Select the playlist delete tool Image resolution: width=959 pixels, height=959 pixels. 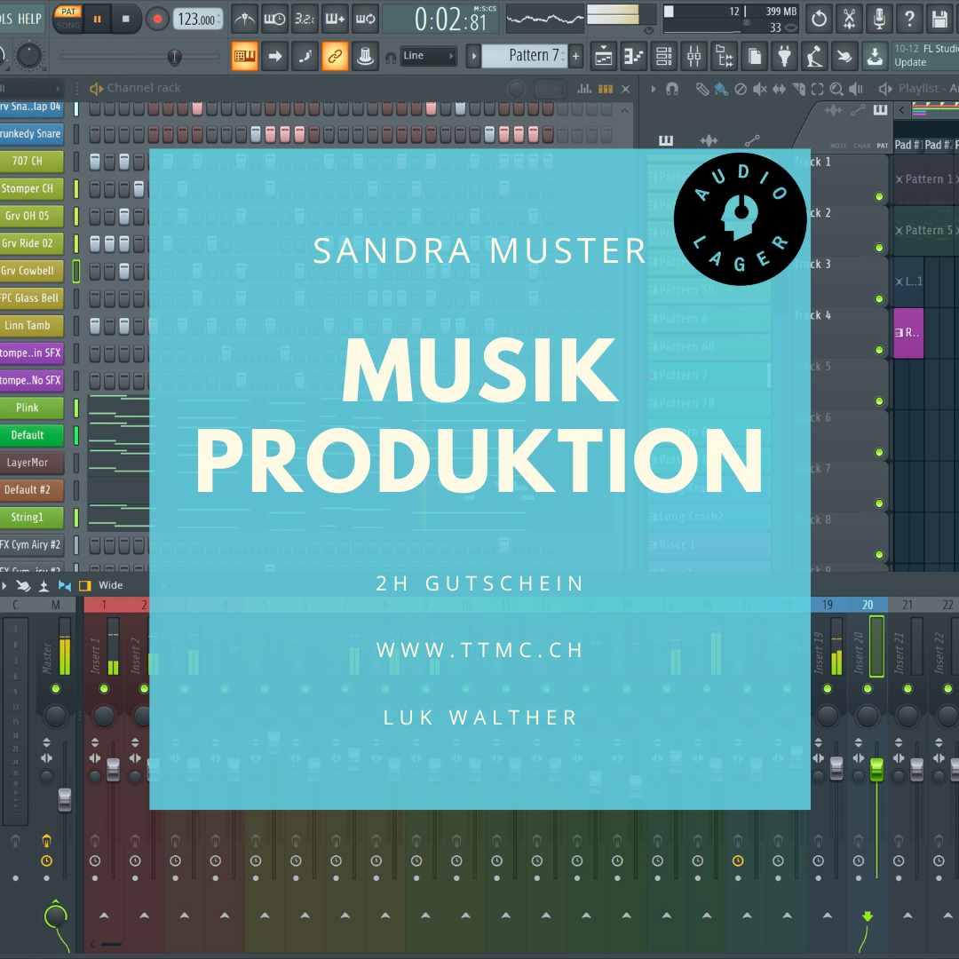[740, 90]
